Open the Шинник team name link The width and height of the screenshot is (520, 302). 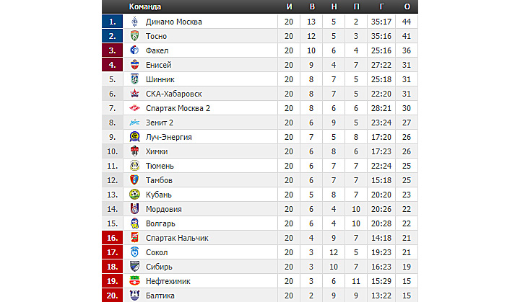(160, 79)
